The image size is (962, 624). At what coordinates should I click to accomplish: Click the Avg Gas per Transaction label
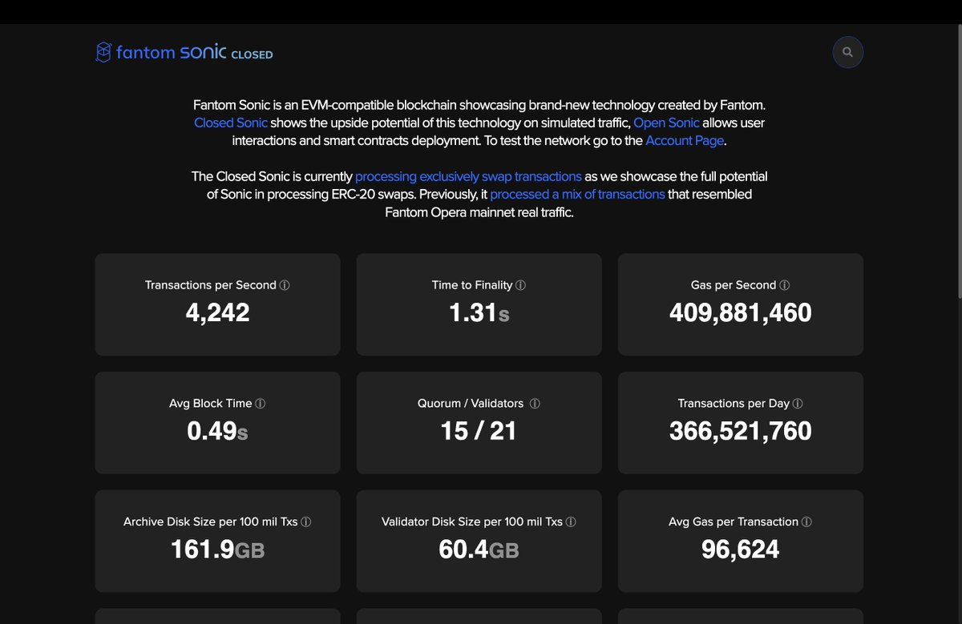click(x=734, y=522)
